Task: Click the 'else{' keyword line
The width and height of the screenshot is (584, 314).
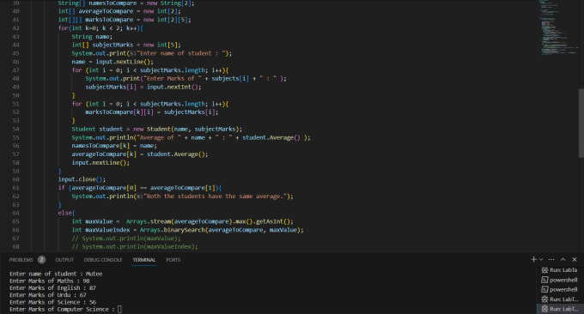Action: coord(66,213)
